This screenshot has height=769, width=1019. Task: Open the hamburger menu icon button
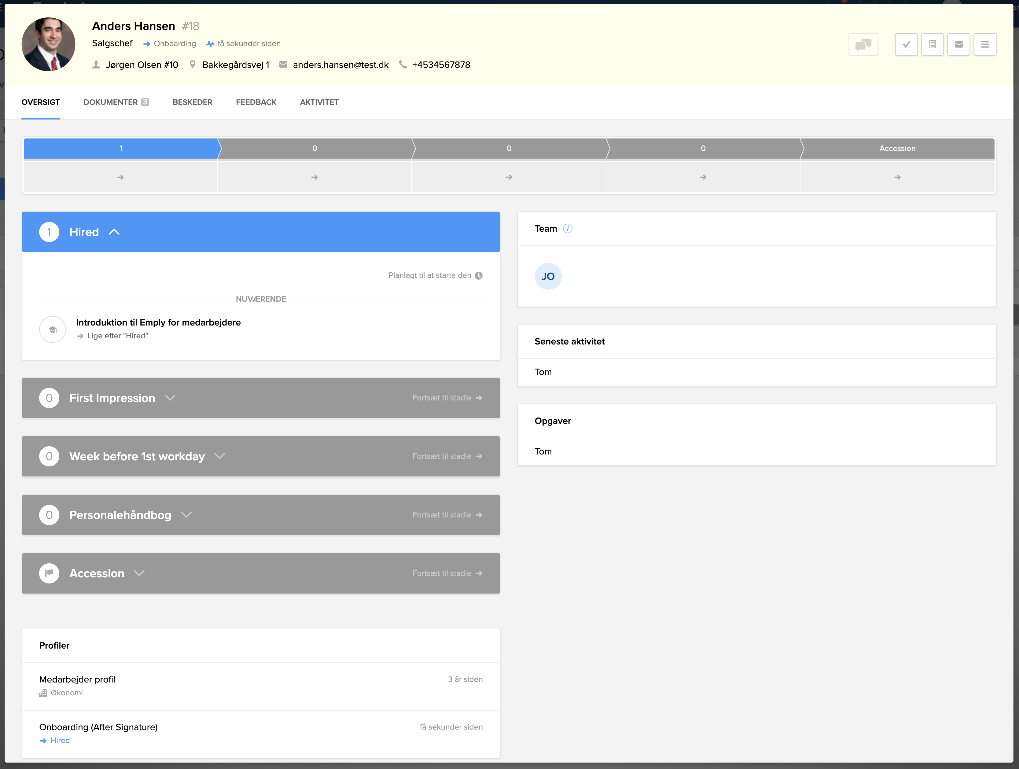pos(985,45)
